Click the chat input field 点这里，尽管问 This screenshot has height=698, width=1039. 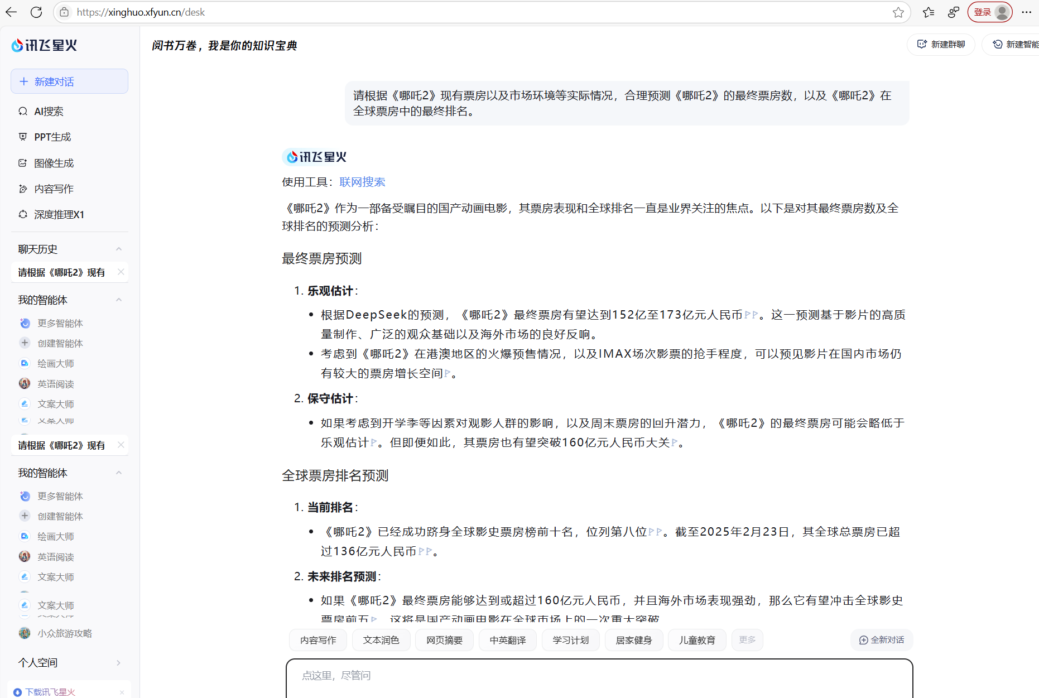pyautogui.click(x=599, y=676)
